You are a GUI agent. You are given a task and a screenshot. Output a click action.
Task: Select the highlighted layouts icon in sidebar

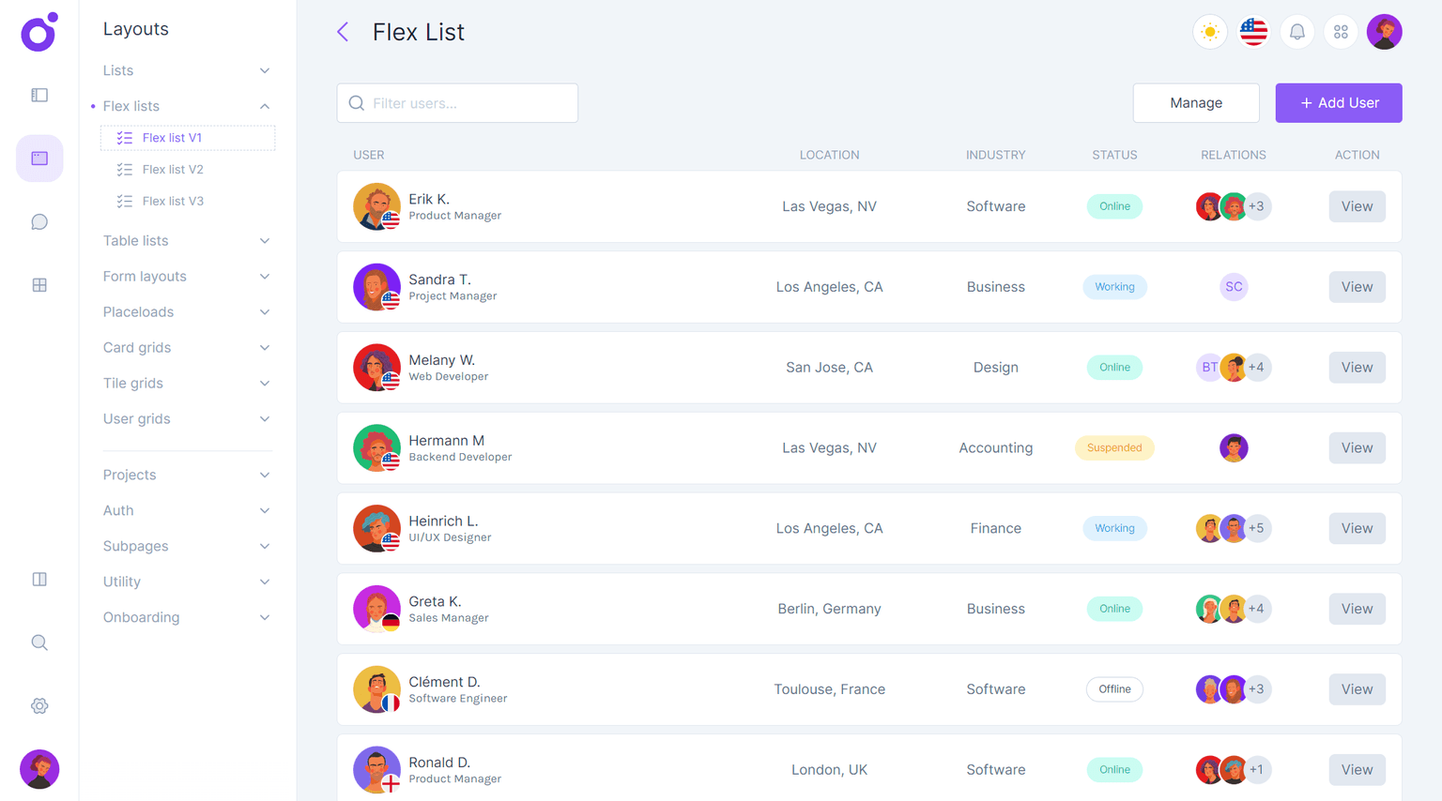tap(38, 158)
